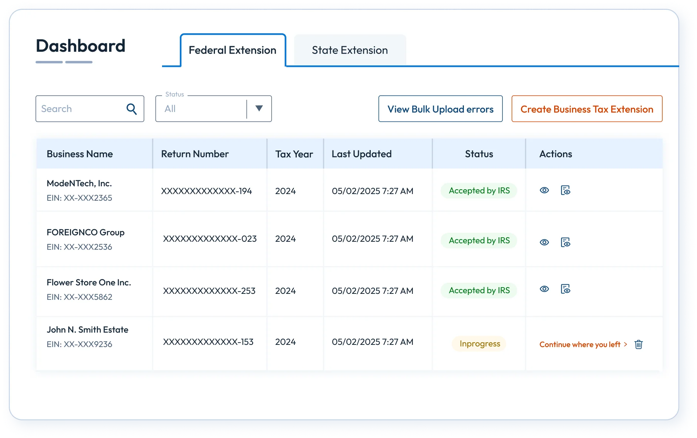Select ModeNTech, Inc. business name

click(x=79, y=183)
